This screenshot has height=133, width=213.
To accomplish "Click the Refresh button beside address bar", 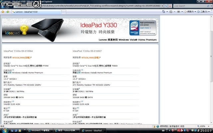I will 166,6.
